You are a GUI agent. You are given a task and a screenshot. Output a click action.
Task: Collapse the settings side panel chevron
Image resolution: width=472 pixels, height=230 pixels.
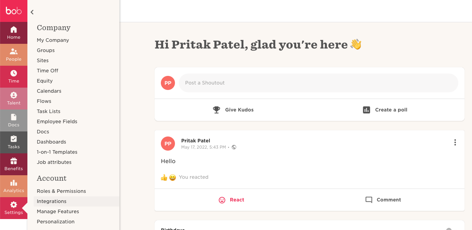32,12
